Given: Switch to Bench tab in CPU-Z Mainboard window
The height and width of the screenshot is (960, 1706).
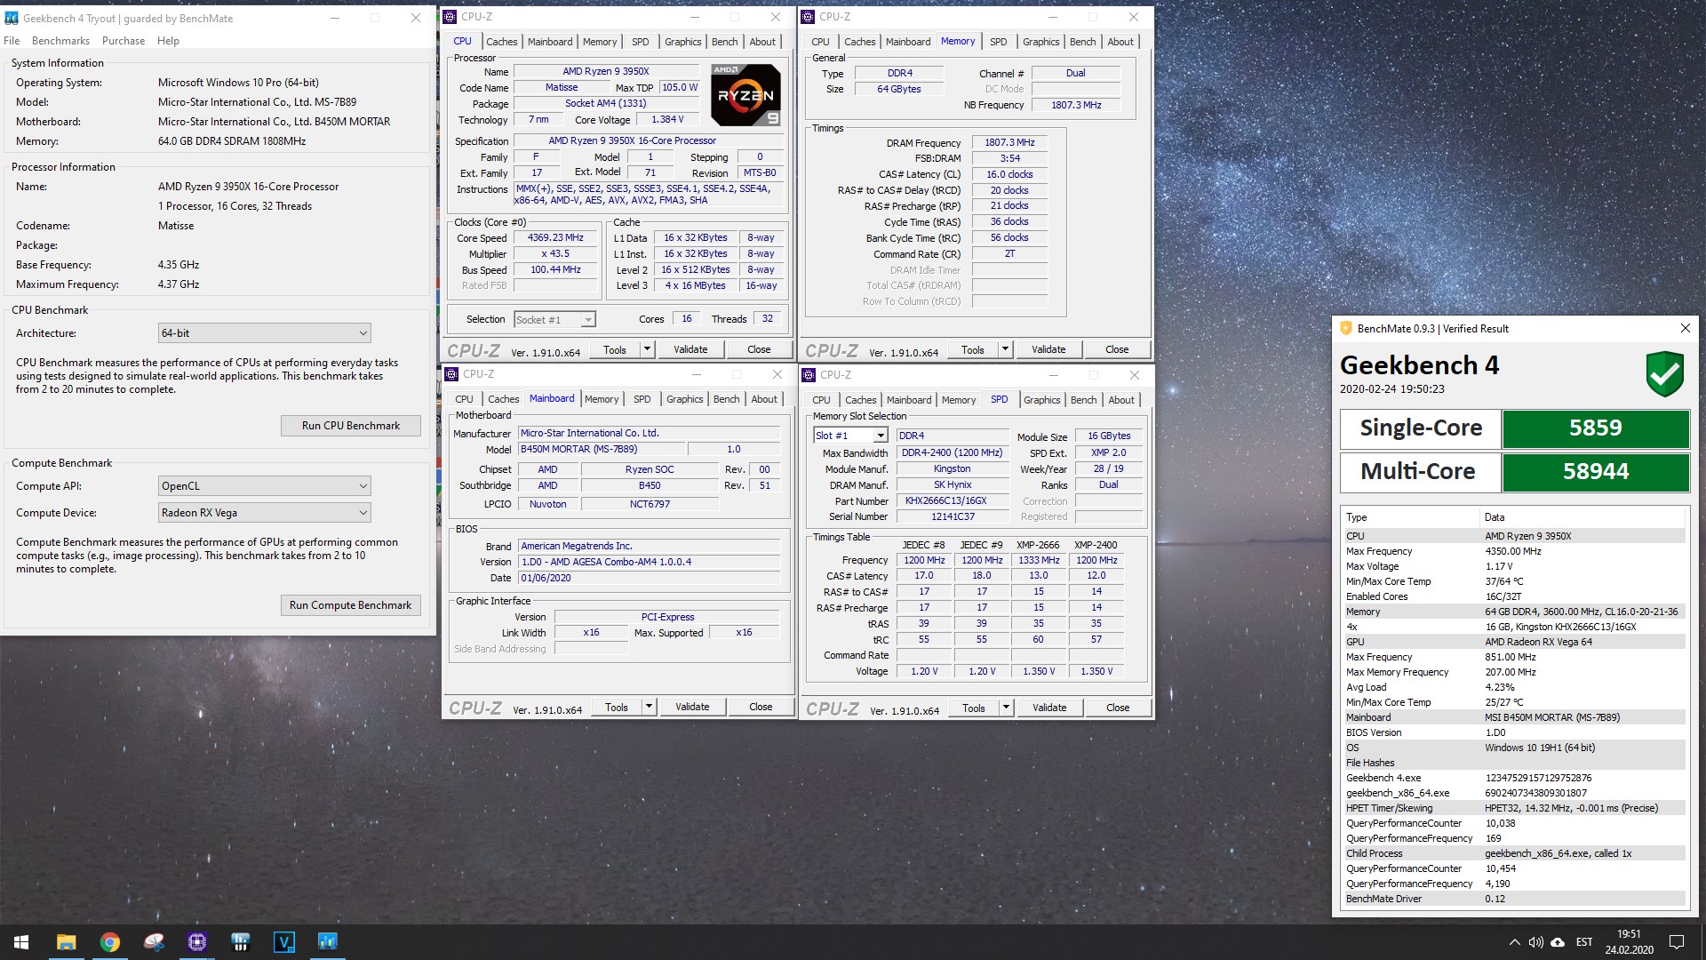Looking at the screenshot, I should pos(726,399).
